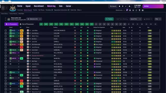
Task: Tick the checkbox for Nick Pope
Action: pyautogui.click(x=6, y=61)
